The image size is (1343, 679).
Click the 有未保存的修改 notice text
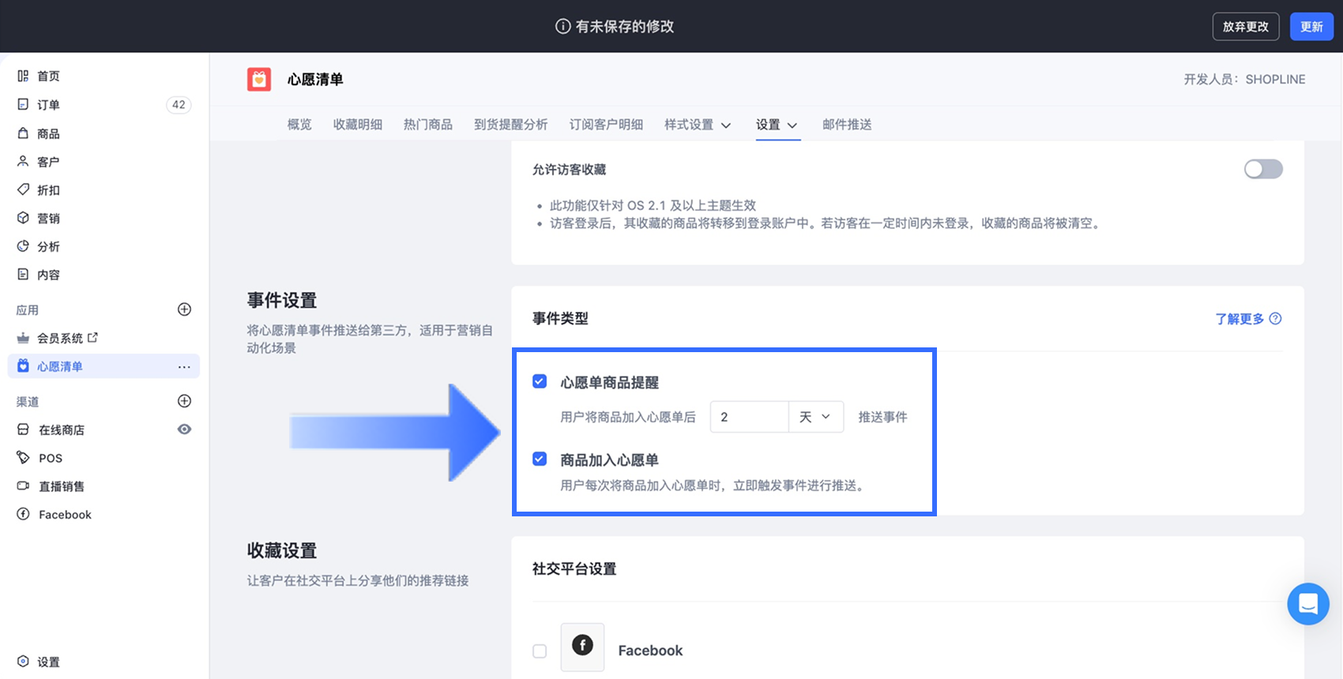[x=625, y=26]
